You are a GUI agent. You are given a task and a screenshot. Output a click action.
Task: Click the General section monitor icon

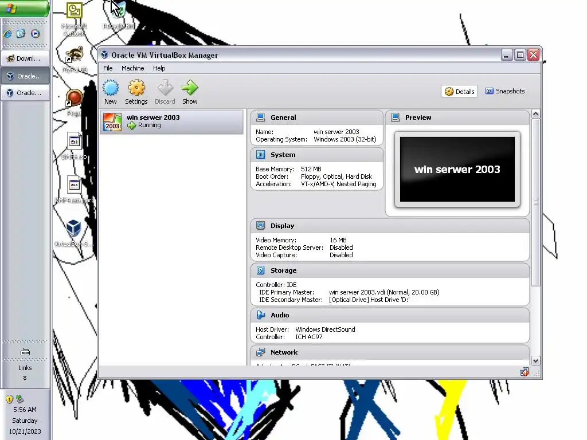[261, 117]
